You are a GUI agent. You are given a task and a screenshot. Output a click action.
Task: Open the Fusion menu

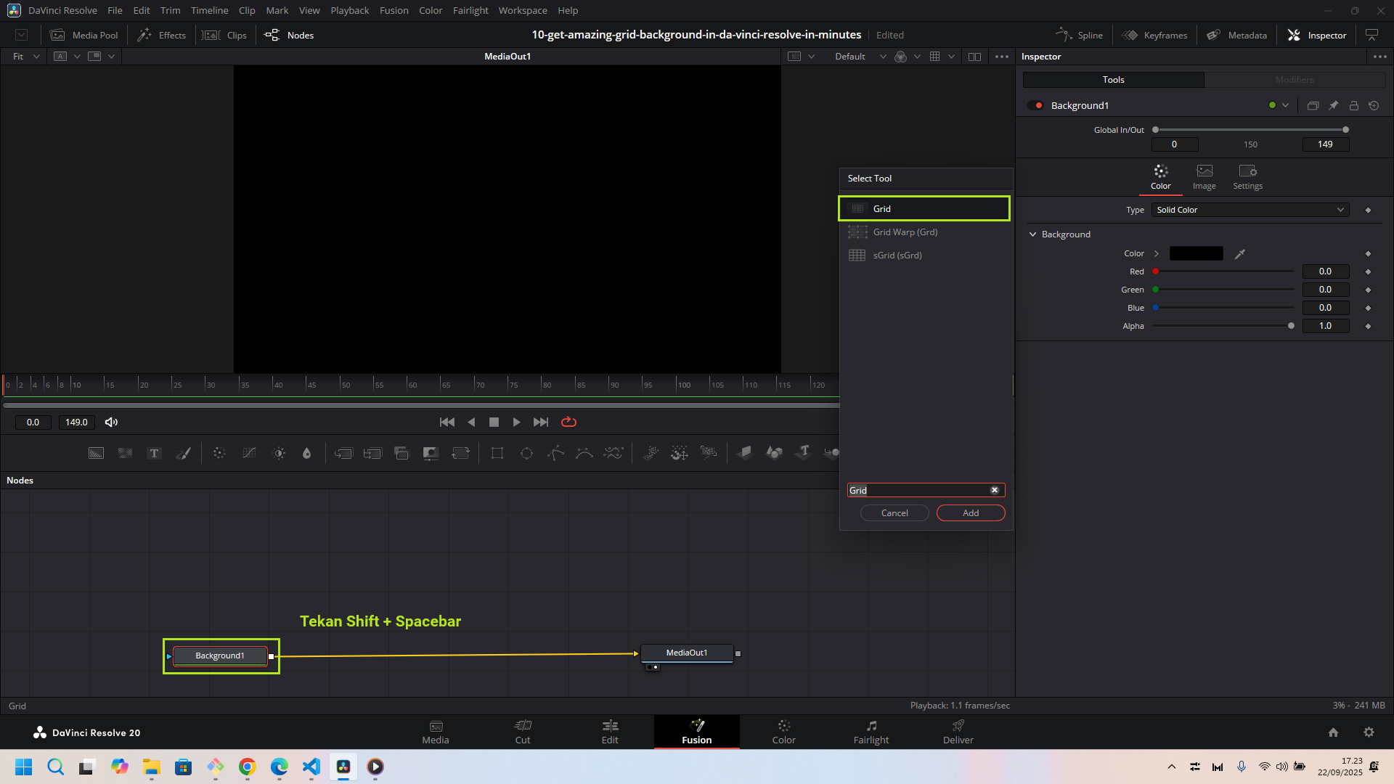coord(394,10)
